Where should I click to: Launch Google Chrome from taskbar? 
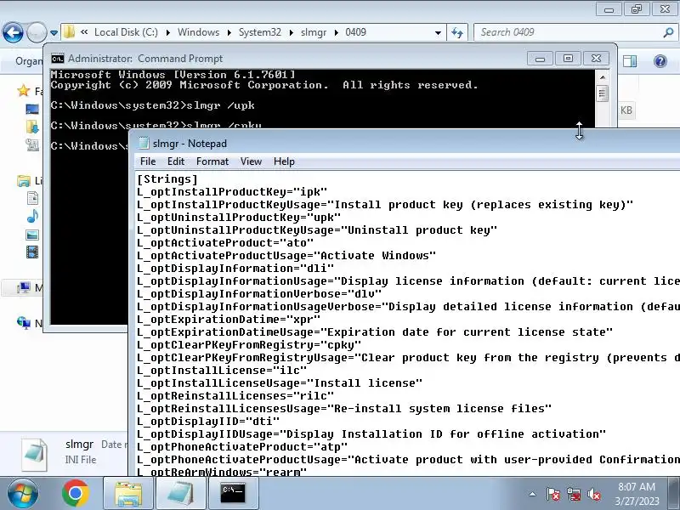75,494
